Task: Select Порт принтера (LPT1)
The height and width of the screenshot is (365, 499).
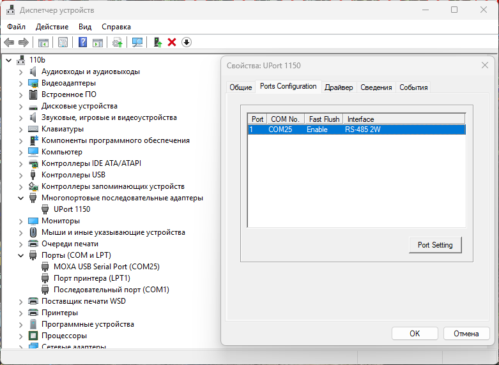Action: pyautogui.click(x=91, y=278)
